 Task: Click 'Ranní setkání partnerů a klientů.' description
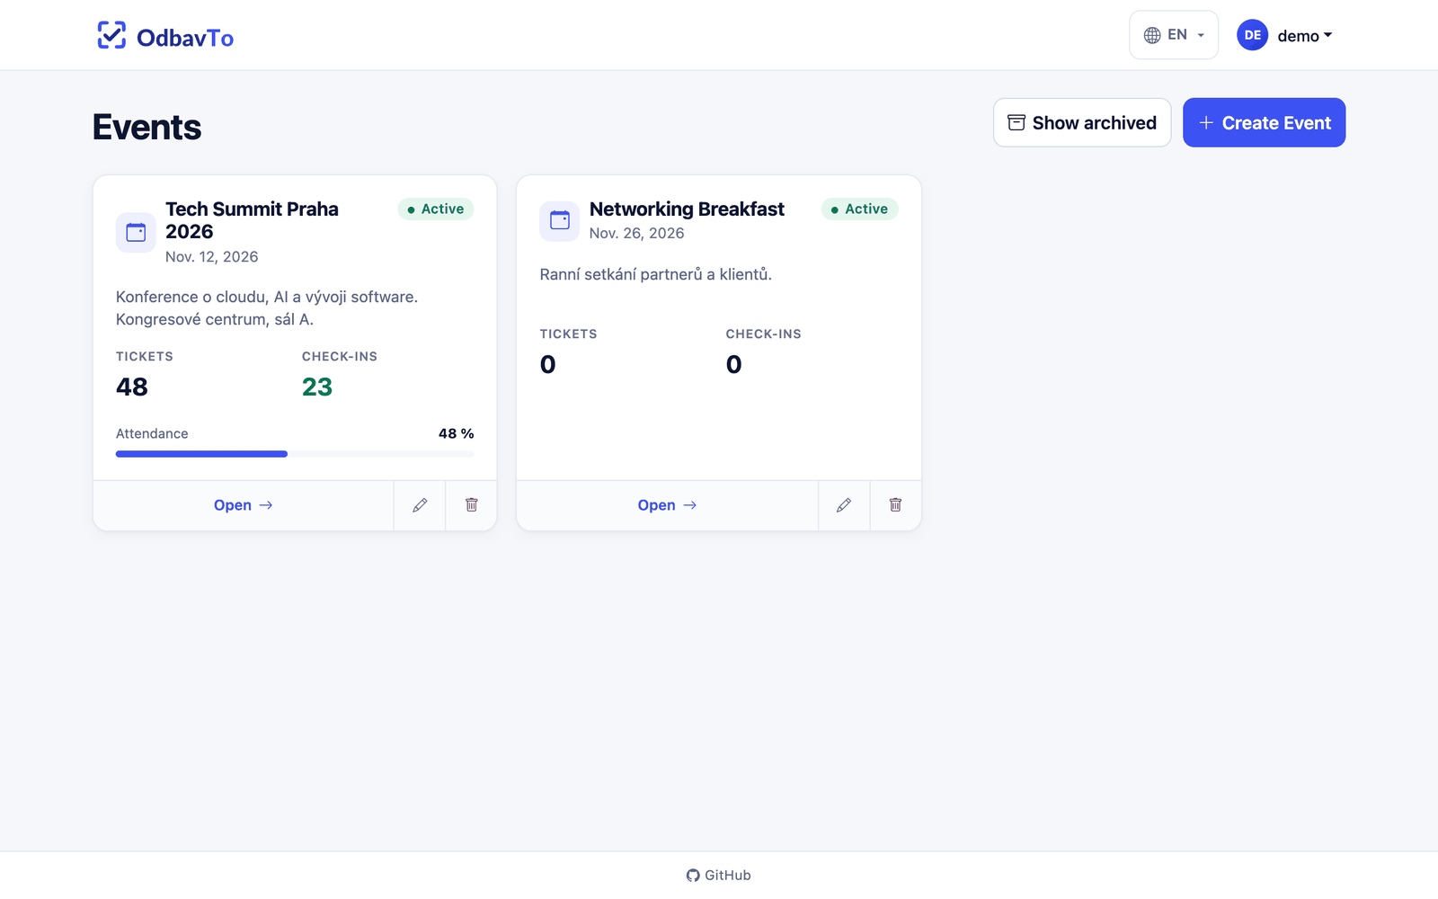coord(656,274)
